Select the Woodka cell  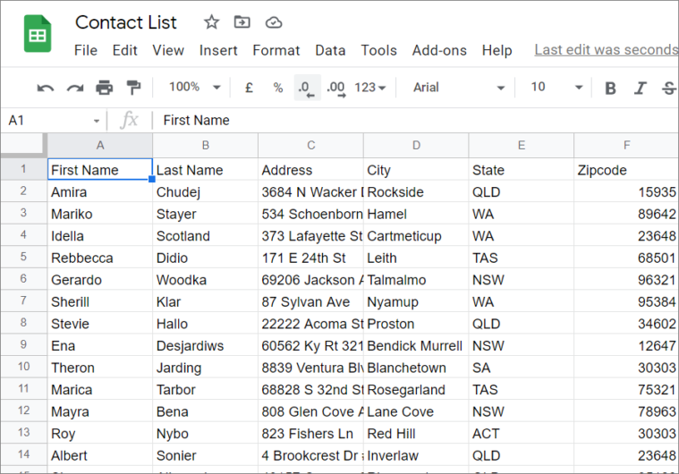tap(205, 280)
